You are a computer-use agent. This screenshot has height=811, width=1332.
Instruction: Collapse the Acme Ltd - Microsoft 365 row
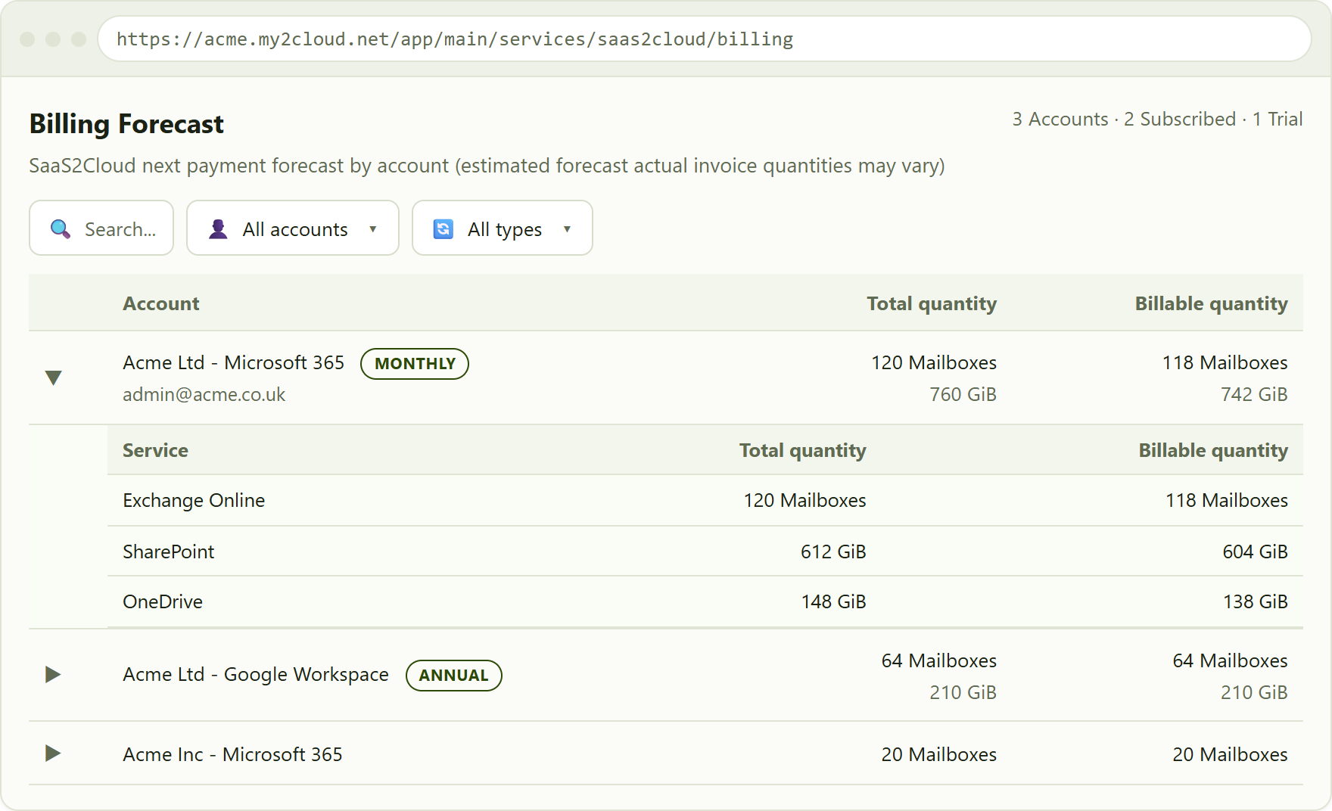53,378
